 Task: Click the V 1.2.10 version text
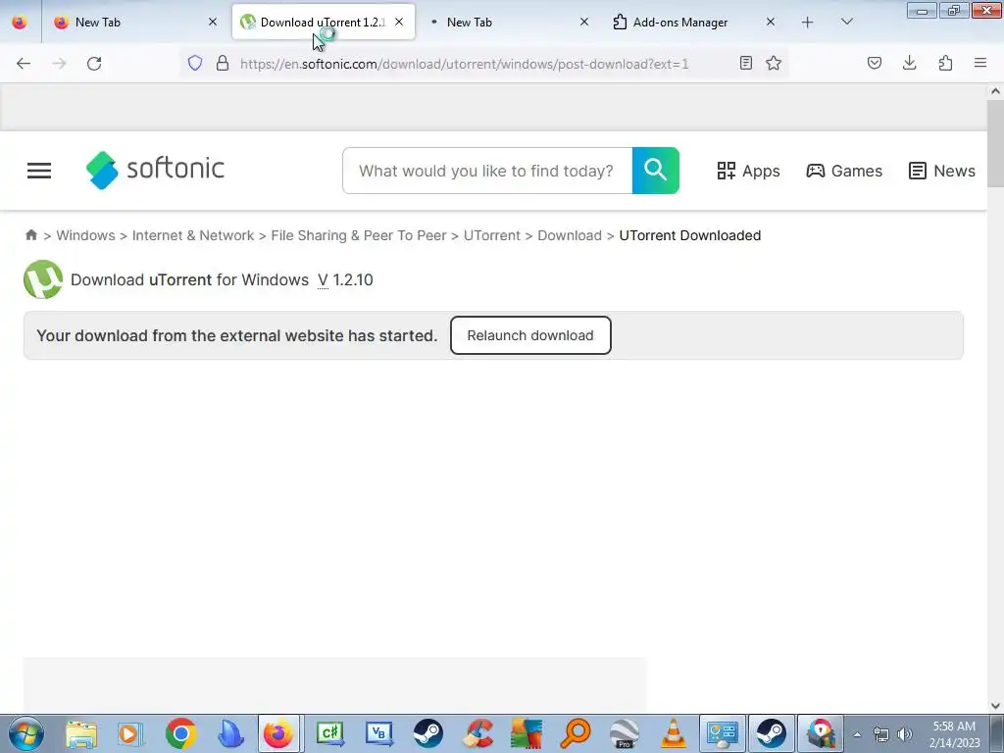point(345,279)
